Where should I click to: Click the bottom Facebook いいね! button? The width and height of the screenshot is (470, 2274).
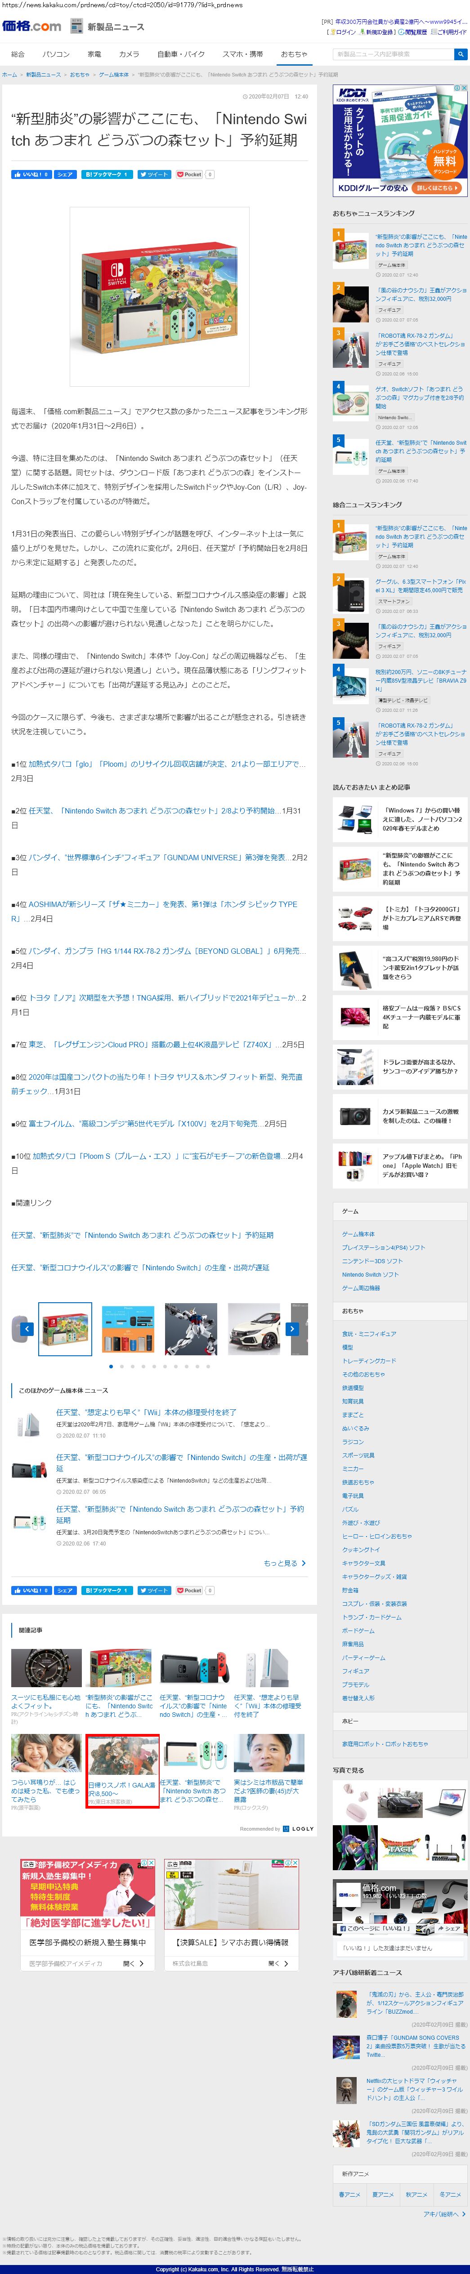31,1590
